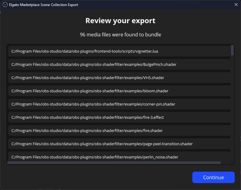Click the OBS logo in the title bar
The width and height of the screenshot is (241, 190).
coord(5,5)
